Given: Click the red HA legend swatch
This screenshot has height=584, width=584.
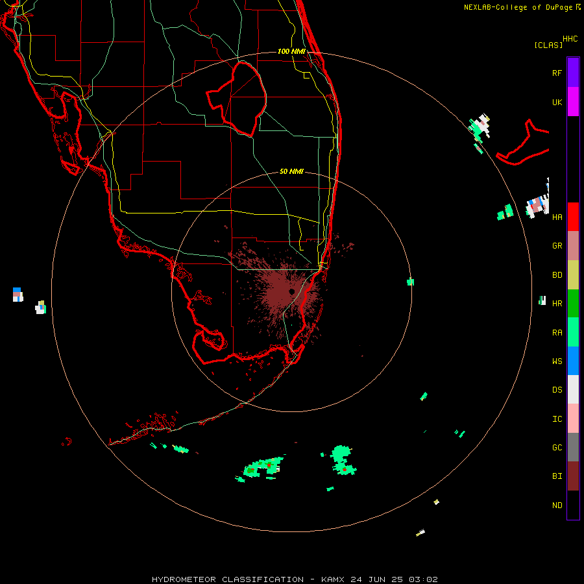Looking at the screenshot, I should (x=573, y=217).
